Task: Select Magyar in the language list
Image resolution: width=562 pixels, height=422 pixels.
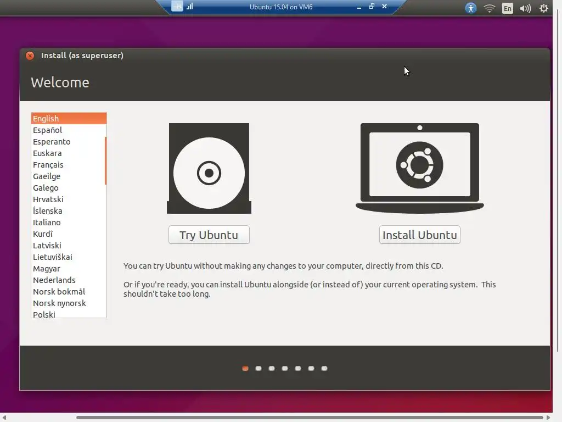Action: 68,268
